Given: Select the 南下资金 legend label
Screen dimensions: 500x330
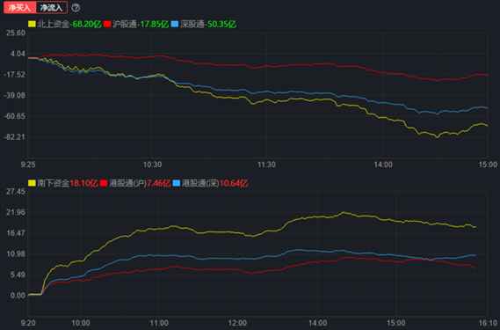Looking at the screenshot, I should point(54,183).
